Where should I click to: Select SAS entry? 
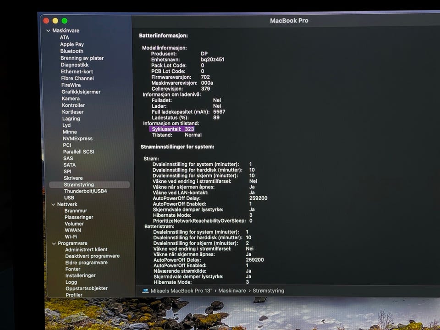click(68, 158)
